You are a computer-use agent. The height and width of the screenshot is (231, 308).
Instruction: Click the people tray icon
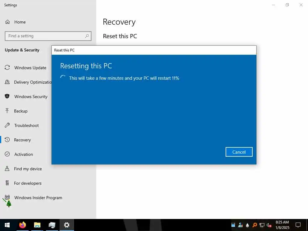240,225
